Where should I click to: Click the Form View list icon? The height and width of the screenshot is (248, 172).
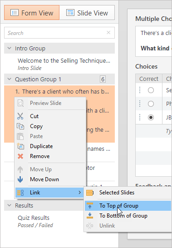(15, 13)
